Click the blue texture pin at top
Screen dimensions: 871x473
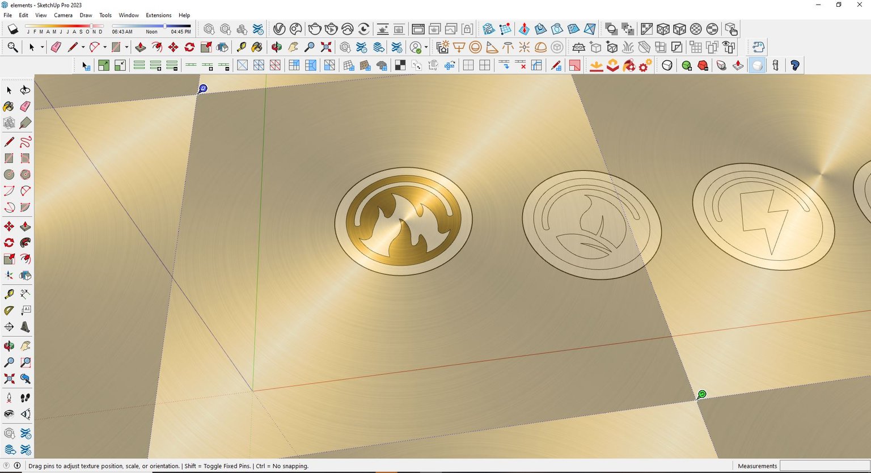tap(203, 88)
